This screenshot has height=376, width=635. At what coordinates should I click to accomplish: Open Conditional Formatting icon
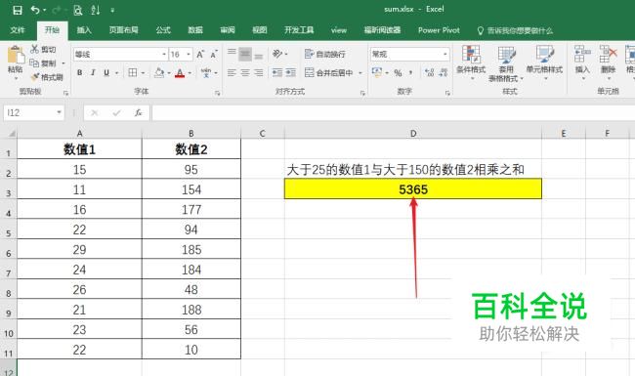(471, 55)
